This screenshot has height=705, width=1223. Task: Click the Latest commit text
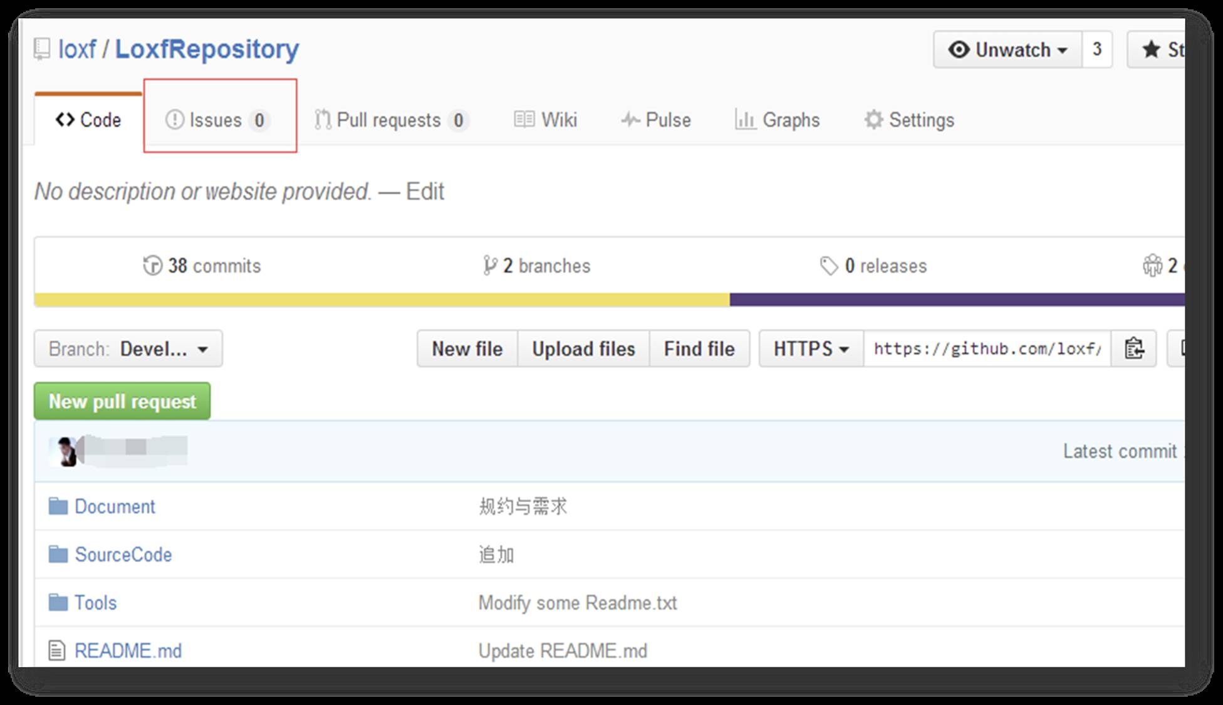tap(1120, 451)
